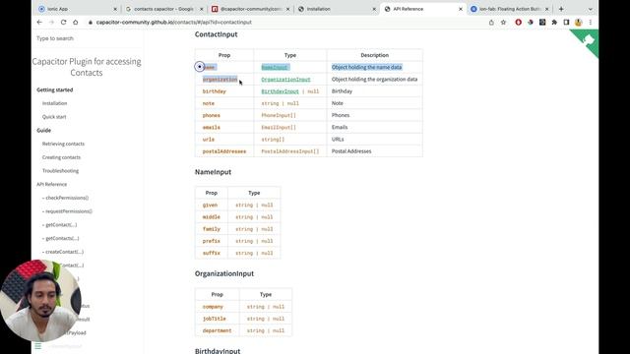
Task: Open the Getting started sidebar heading
Action: (x=55, y=89)
